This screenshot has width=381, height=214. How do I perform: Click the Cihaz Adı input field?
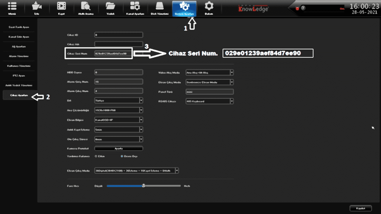(x=118, y=44)
